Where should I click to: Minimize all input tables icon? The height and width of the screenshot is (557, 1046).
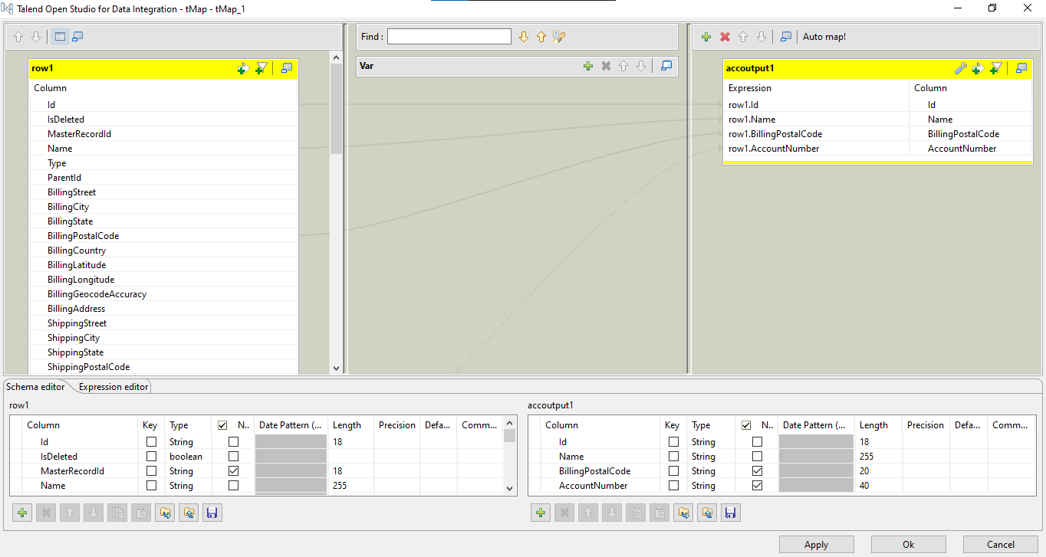point(77,37)
